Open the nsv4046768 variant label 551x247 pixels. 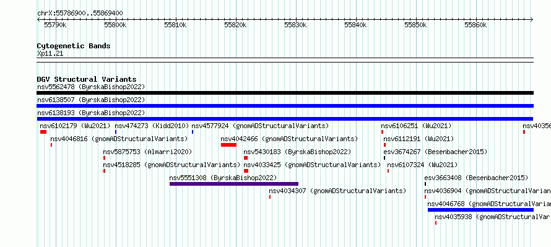pyautogui.click(x=489, y=204)
